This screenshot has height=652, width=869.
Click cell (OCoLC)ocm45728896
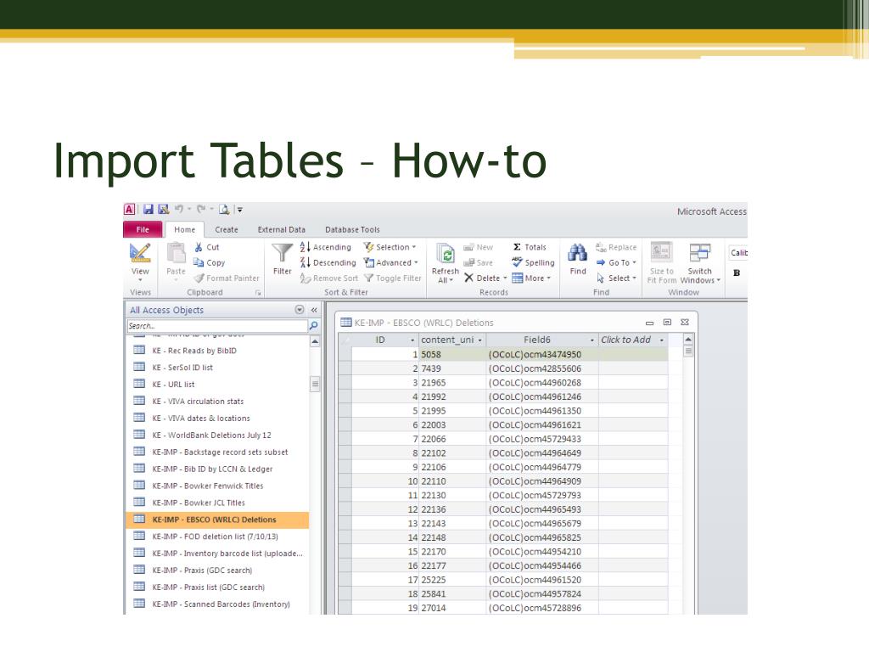[x=542, y=608]
